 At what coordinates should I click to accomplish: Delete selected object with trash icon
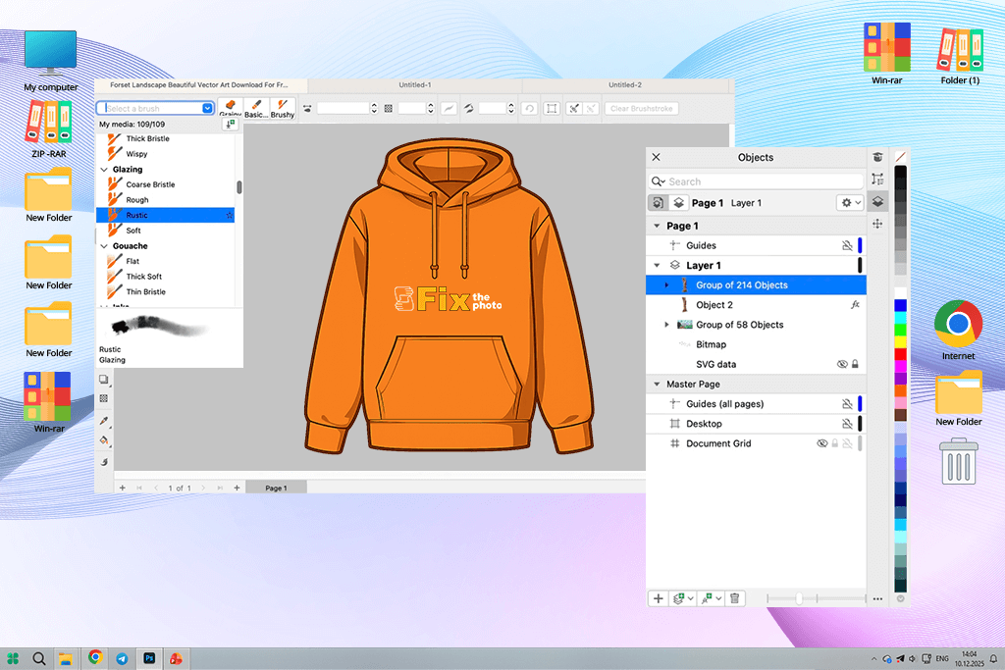pos(734,598)
